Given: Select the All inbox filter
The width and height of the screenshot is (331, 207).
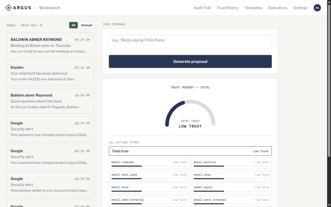Looking at the screenshot, I should [73, 25].
